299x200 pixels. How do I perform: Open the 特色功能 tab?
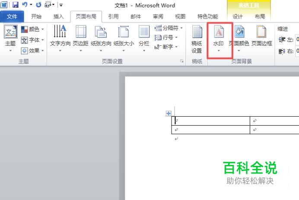point(208,16)
